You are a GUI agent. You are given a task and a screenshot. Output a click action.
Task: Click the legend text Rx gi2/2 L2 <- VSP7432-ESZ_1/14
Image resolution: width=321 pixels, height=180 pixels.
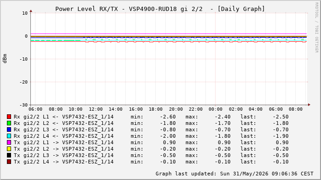click(64, 123)
